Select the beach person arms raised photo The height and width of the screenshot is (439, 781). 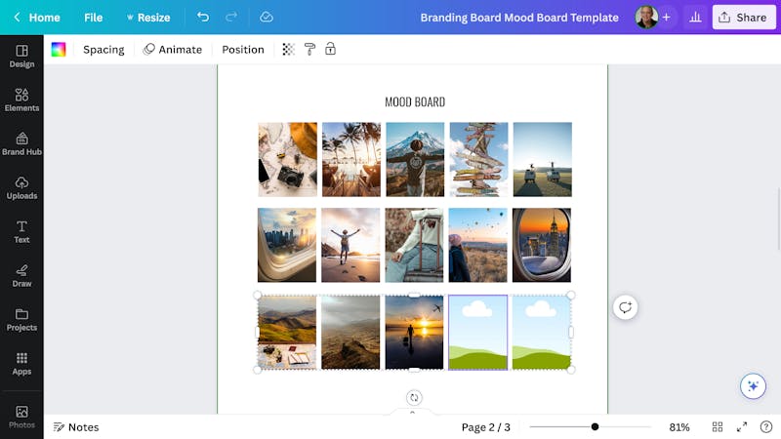(350, 245)
